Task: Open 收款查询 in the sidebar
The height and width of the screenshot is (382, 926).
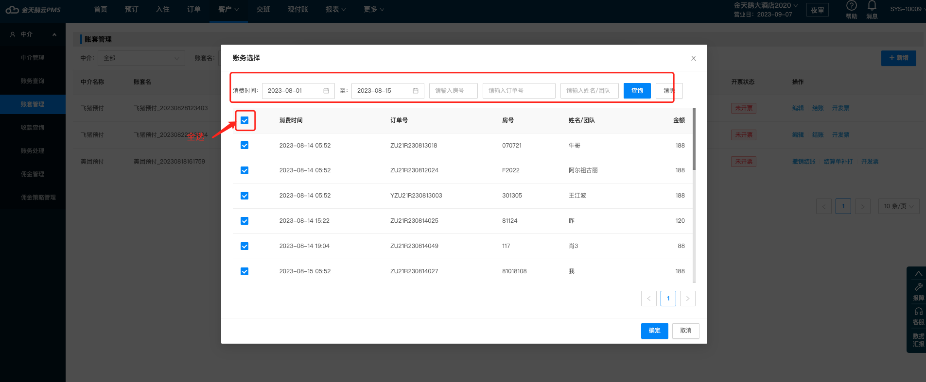Action: (33, 128)
